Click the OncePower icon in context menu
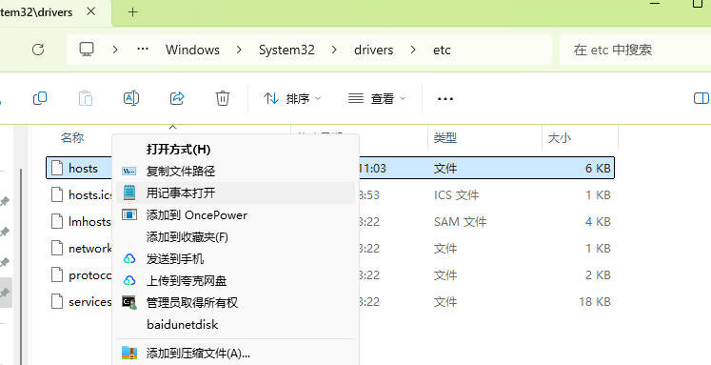 [x=129, y=214]
